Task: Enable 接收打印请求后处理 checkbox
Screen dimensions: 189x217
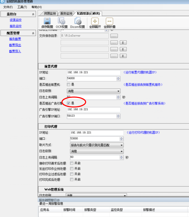Action: point(72,163)
